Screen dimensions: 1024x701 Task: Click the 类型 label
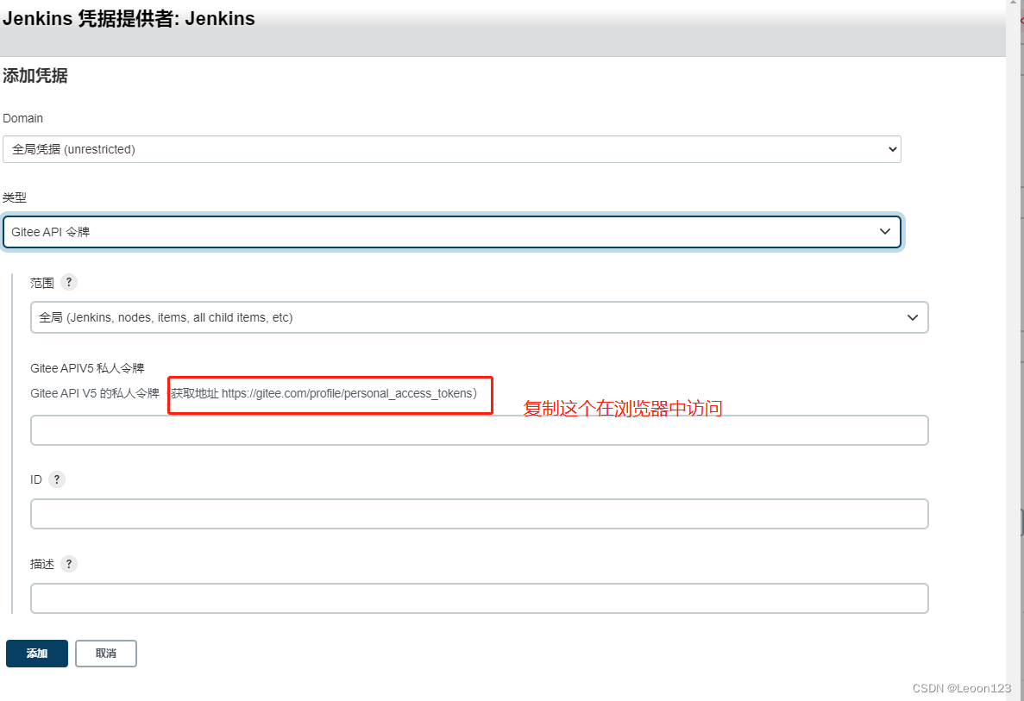pos(15,197)
